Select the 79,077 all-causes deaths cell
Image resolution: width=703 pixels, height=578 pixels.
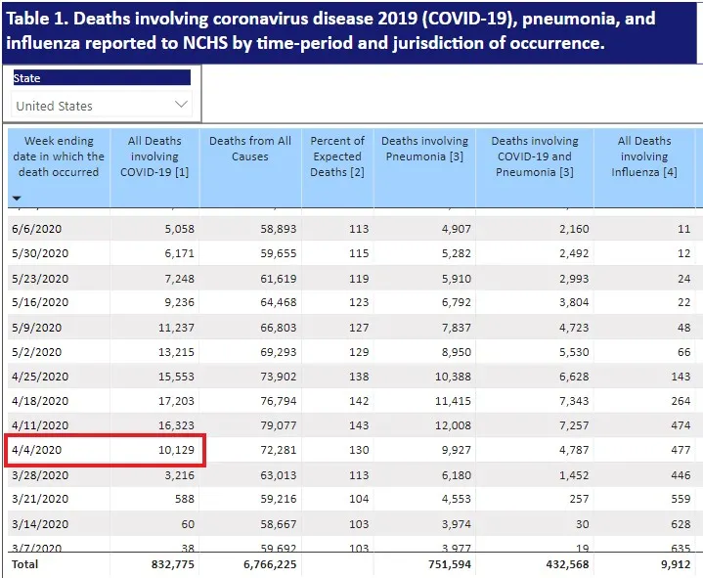pos(269,425)
